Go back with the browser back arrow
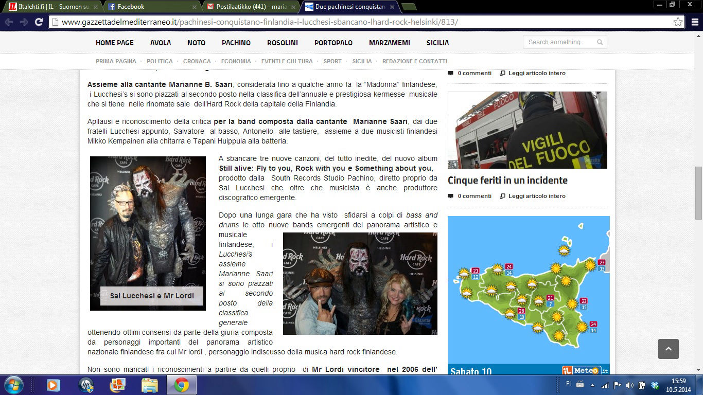The image size is (703, 395). click(9, 22)
